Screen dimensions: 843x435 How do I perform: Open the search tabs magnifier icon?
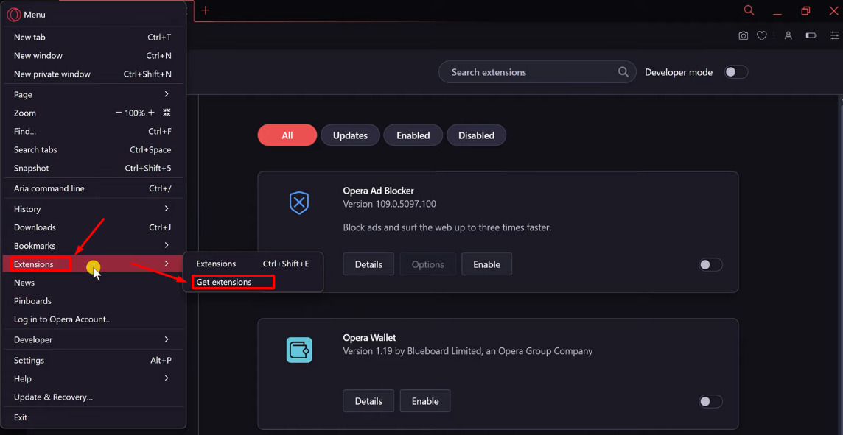click(749, 10)
